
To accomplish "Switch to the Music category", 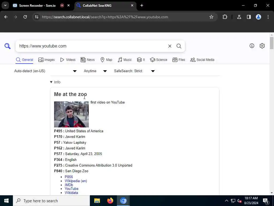I will [x=125, y=60].
